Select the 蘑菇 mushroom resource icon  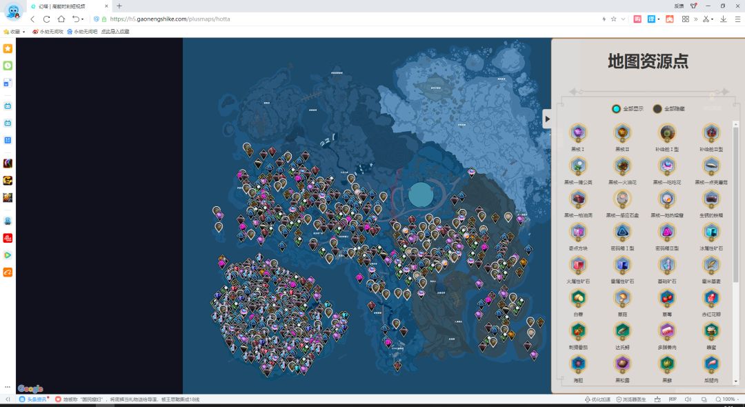pyautogui.click(x=622, y=298)
